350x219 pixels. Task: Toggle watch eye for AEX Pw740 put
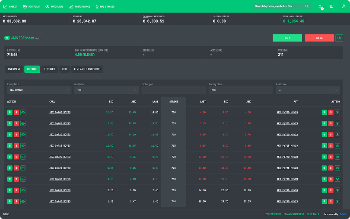pos(337,201)
